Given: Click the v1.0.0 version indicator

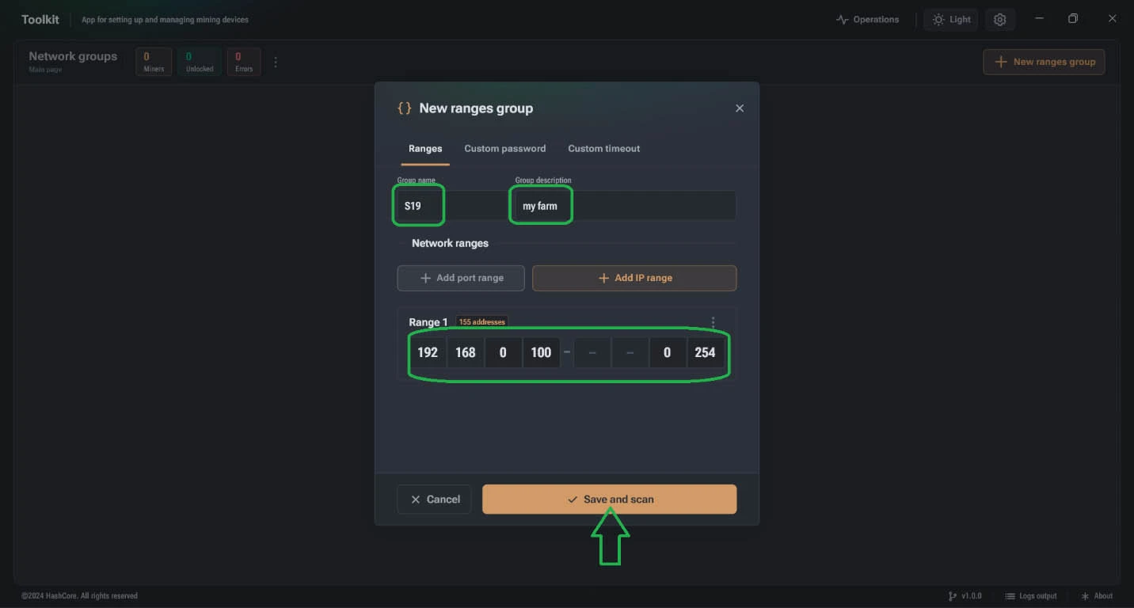Looking at the screenshot, I should coord(965,596).
